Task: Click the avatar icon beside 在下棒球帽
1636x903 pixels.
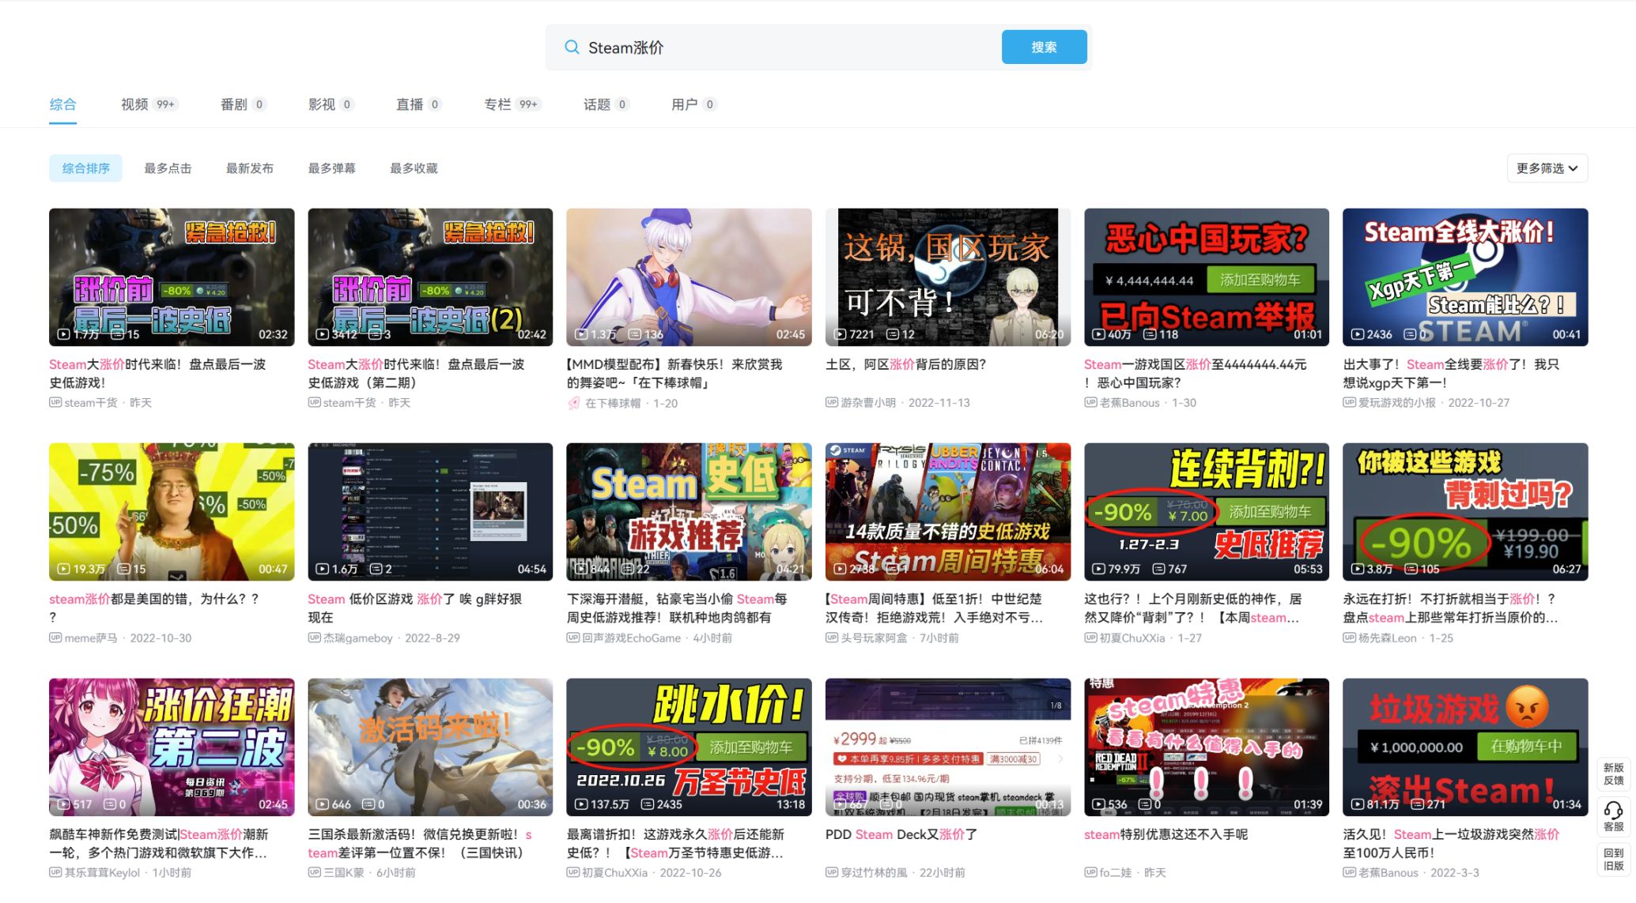Action: click(574, 404)
